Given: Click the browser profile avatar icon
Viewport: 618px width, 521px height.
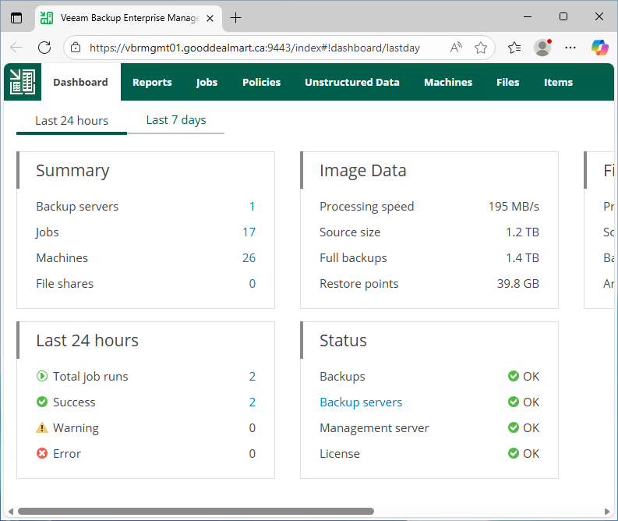Looking at the screenshot, I should [542, 48].
